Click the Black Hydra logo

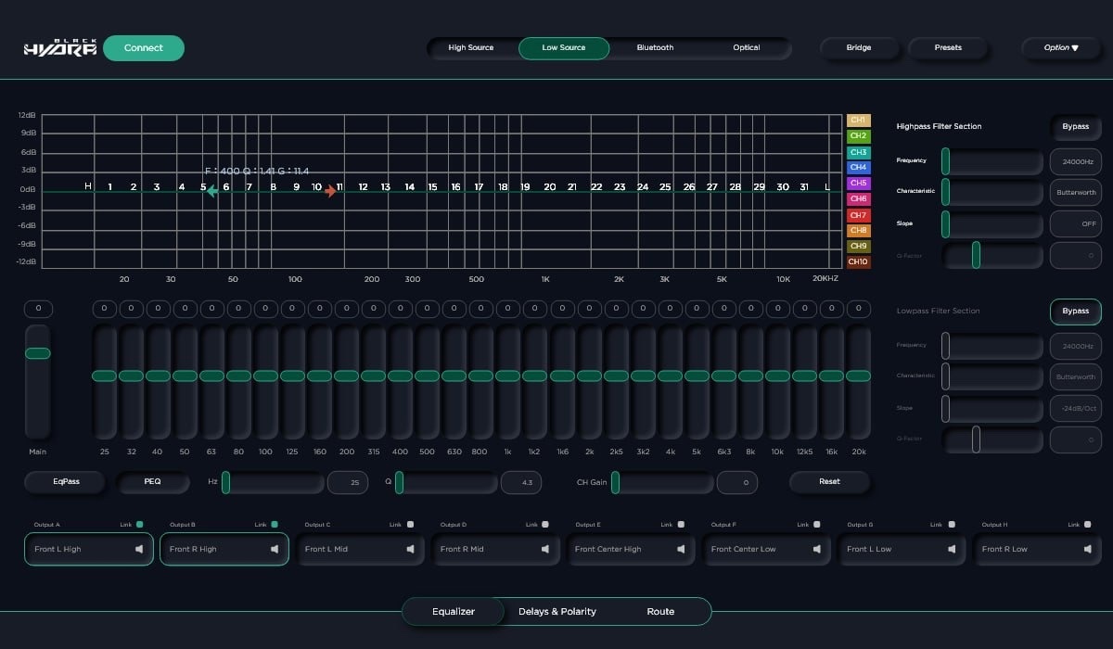click(x=59, y=48)
